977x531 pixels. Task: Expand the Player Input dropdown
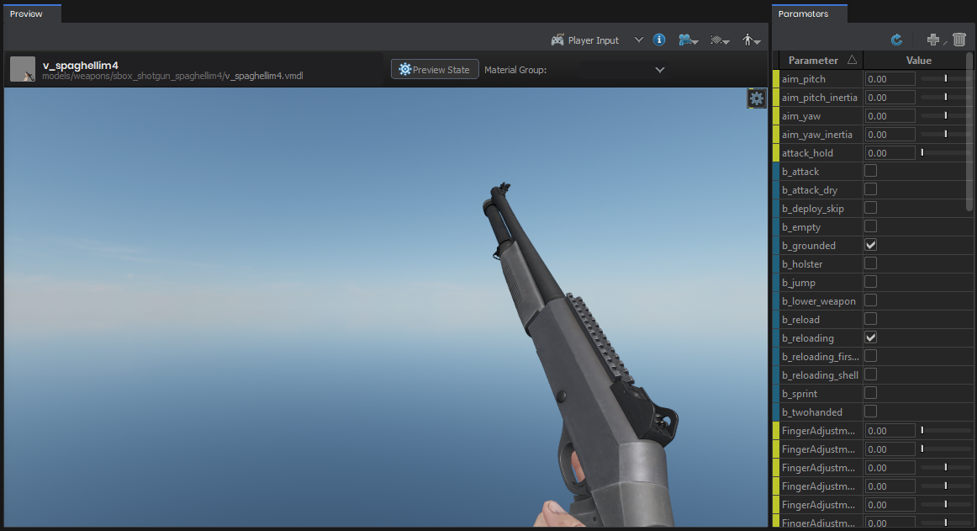point(637,40)
